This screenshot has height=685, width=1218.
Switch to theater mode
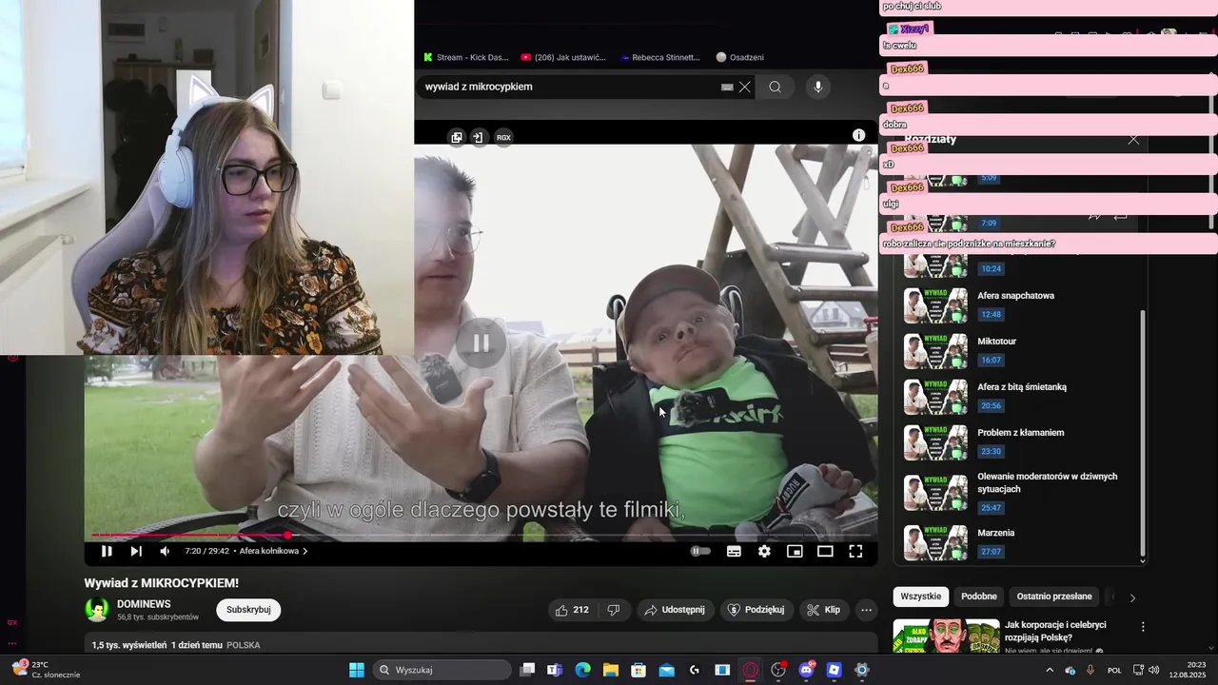tap(825, 551)
